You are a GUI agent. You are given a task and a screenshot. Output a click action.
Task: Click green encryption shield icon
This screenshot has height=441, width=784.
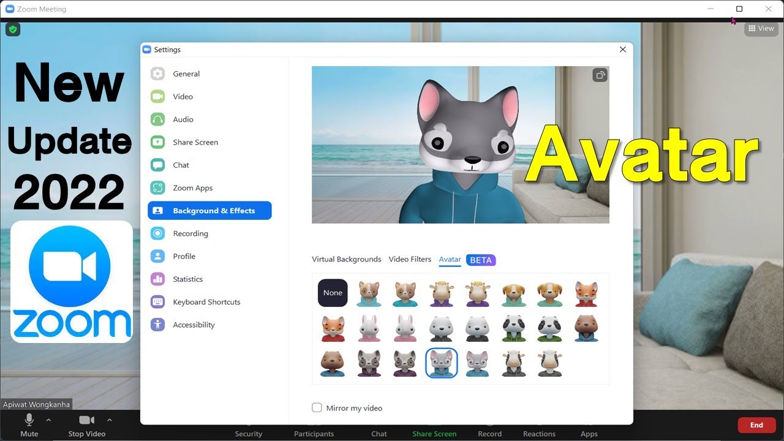[x=13, y=29]
